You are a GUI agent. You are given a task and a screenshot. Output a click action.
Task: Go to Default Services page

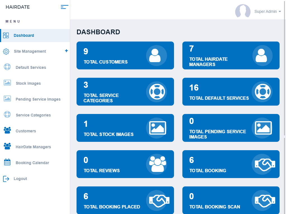(31, 67)
